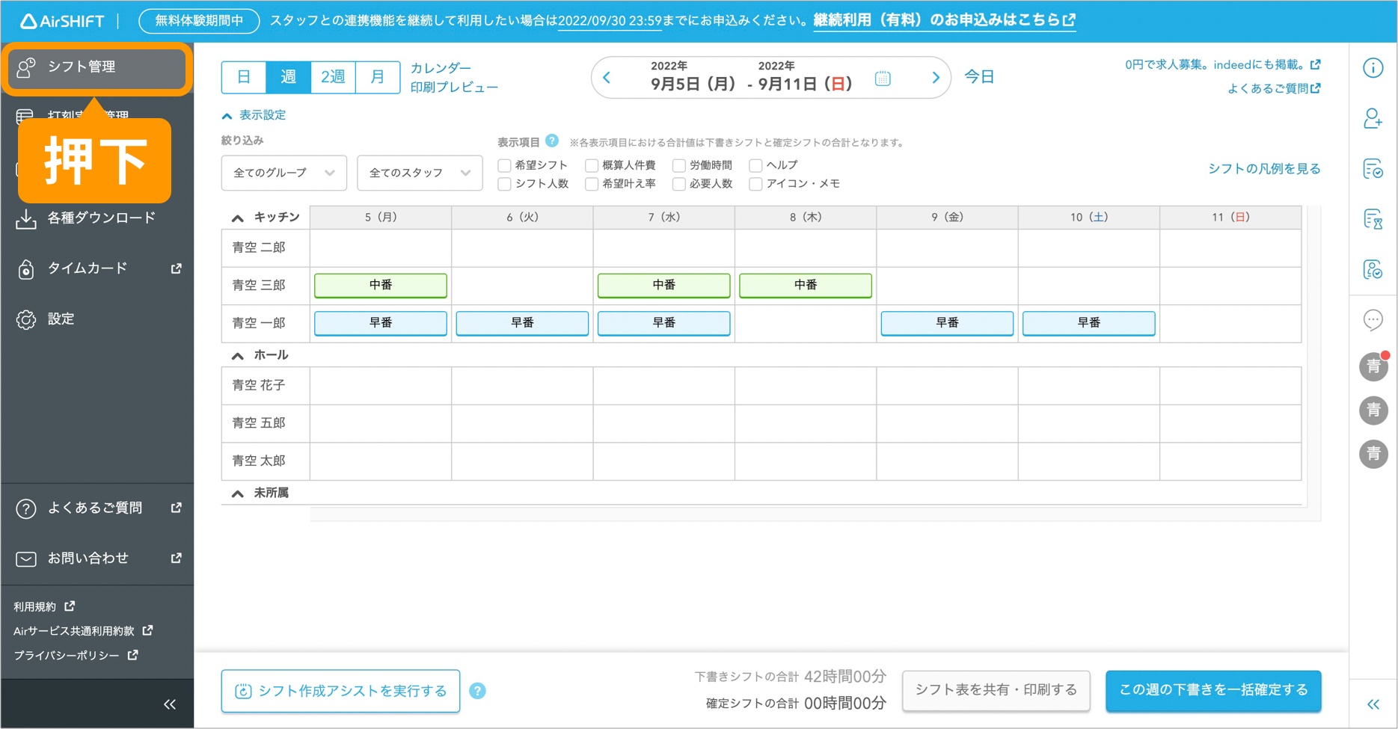Toggle the アイコン・メモ checkbox

point(755,184)
